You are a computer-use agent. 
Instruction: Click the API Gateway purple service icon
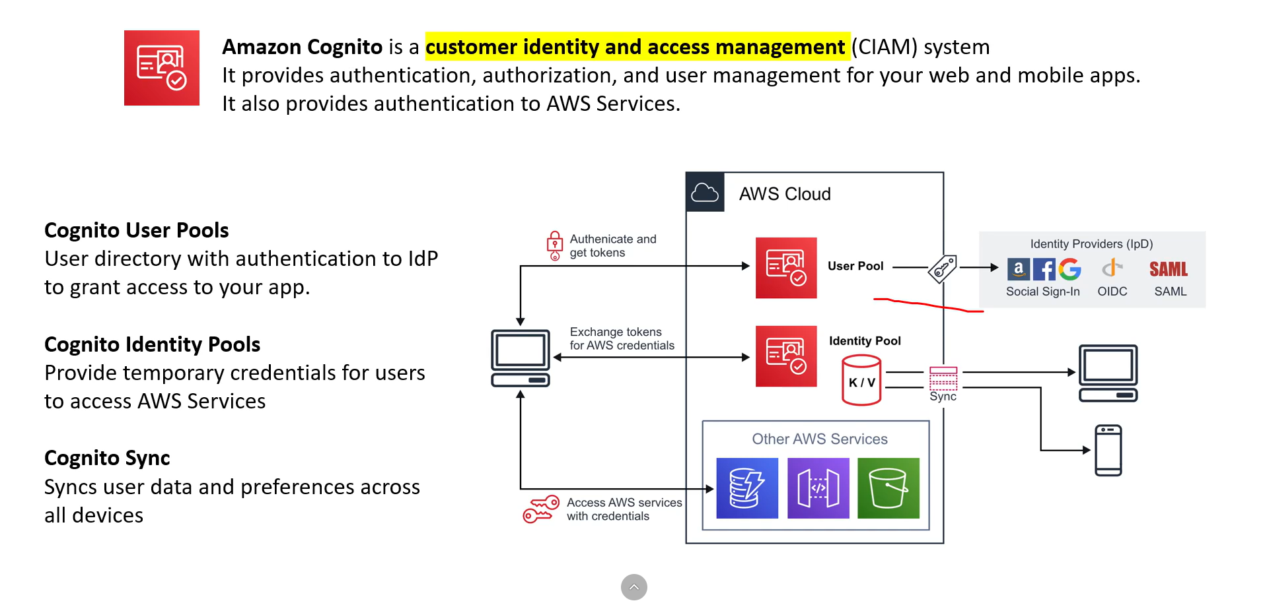818,488
